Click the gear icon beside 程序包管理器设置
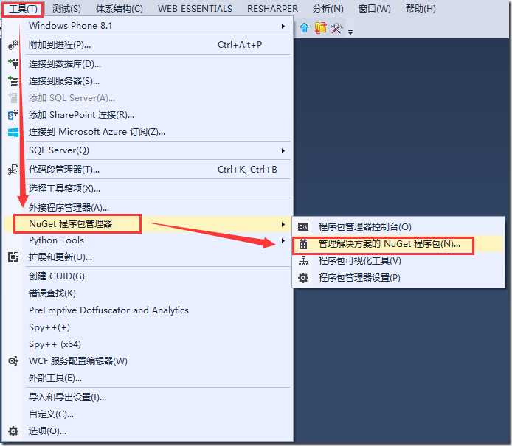The height and width of the screenshot is (446, 512). (303, 278)
